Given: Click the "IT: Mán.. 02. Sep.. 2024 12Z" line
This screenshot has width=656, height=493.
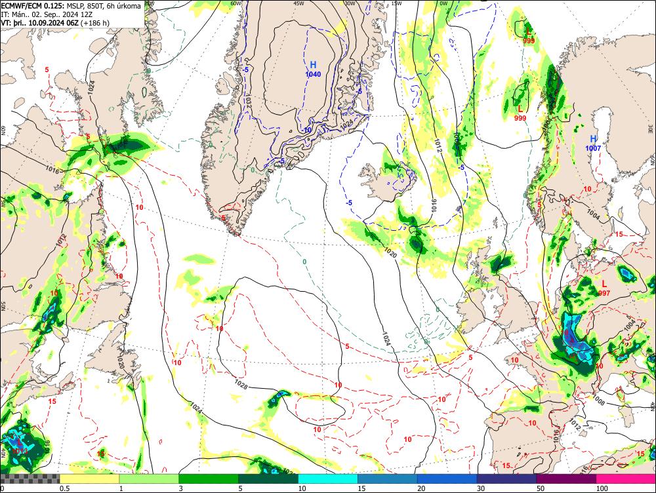Looking at the screenshot, I should [x=47, y=14].
